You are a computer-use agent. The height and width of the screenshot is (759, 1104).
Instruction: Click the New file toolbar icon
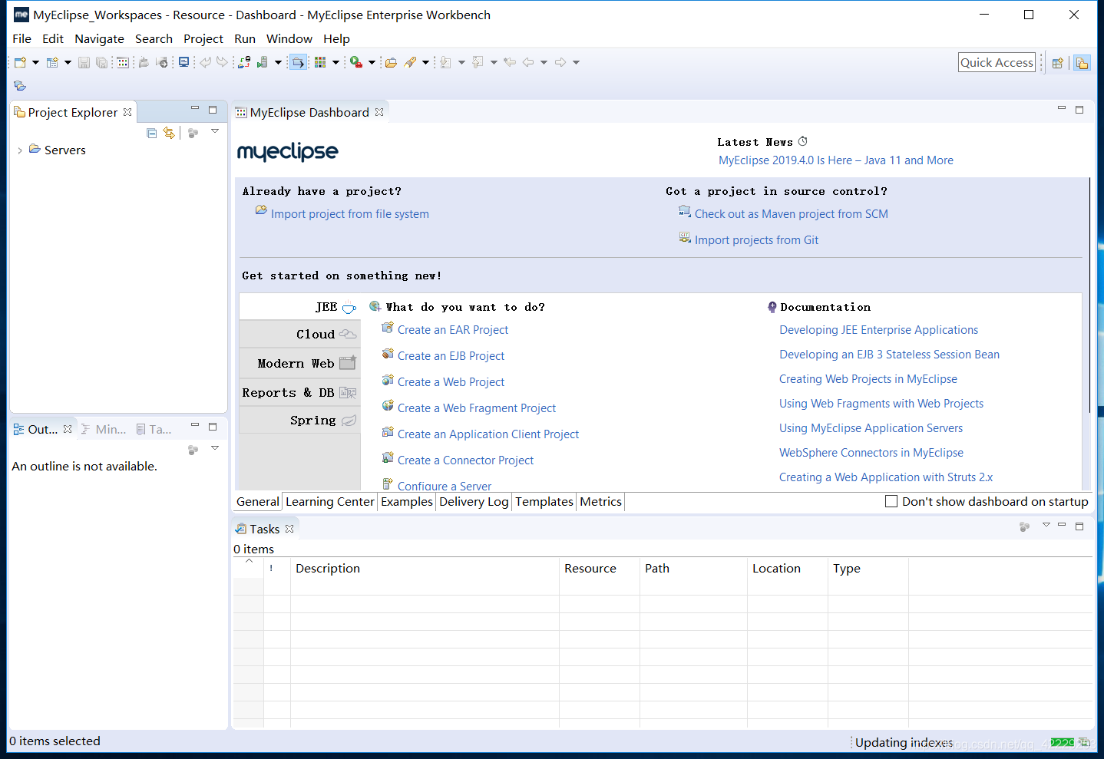coord(20,62)
